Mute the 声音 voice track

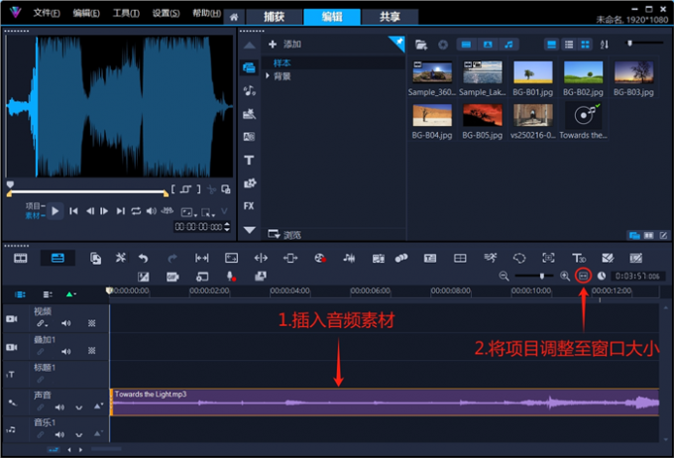pos(59,406)
